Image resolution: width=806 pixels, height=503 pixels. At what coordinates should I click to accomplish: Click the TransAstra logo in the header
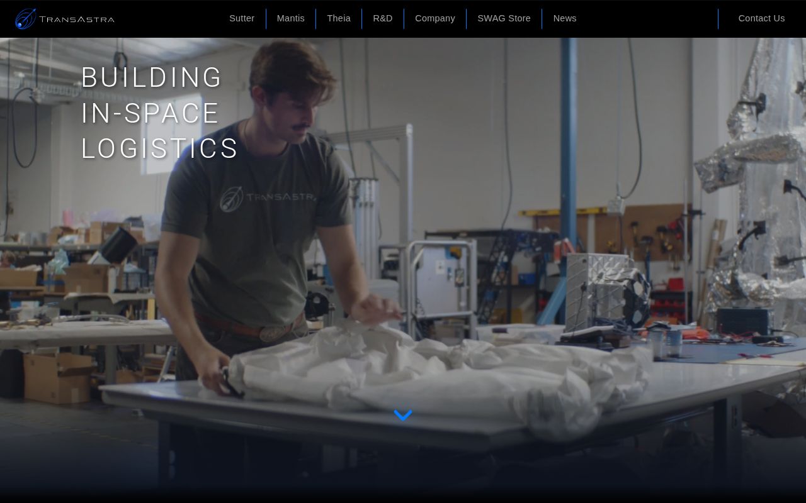pyautogui.click(x=65, y=19)
